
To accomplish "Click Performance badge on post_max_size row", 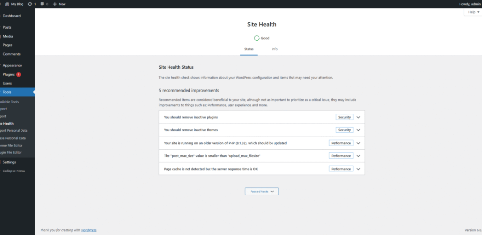I will click(x=341, y=156).
